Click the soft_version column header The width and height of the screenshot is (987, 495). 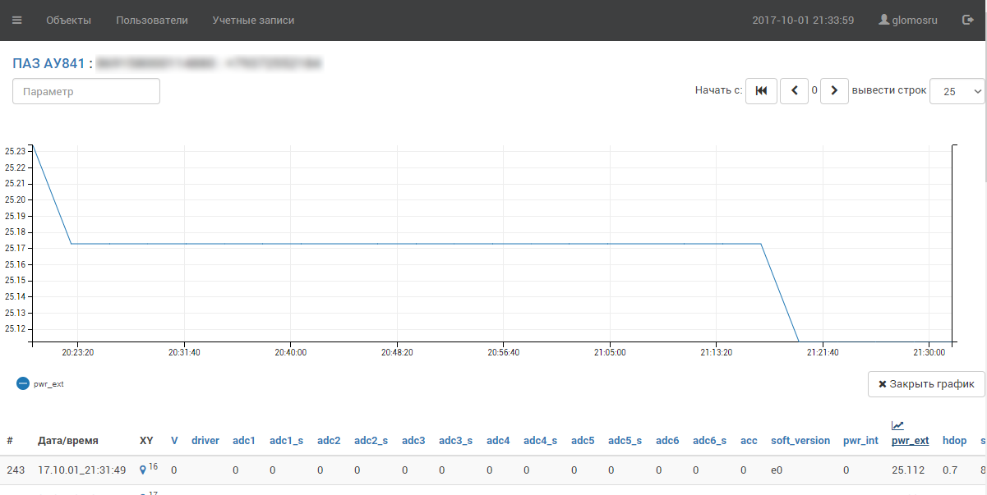pyautogui.click(x=800, y=441)
